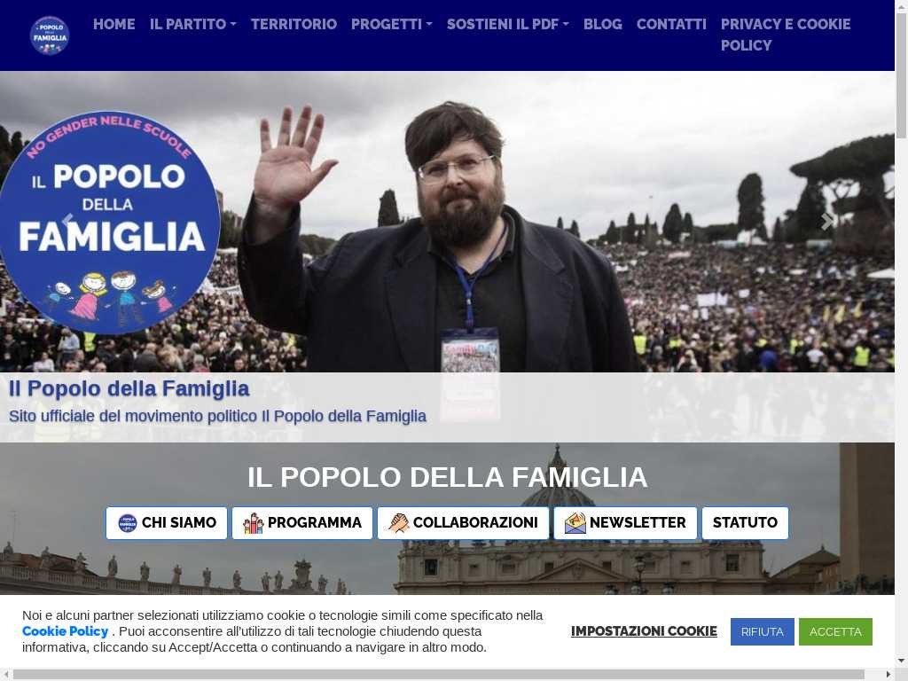Open Impostazioni Cookie settings

click(644, 631)
